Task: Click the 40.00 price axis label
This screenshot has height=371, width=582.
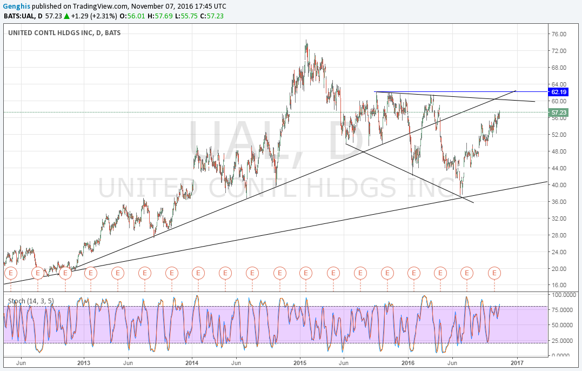Action: [559, 184]
